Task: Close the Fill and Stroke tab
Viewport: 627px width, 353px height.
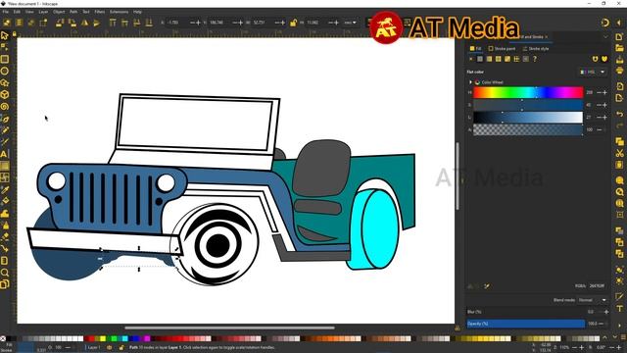Action: (x=547, y=37)
